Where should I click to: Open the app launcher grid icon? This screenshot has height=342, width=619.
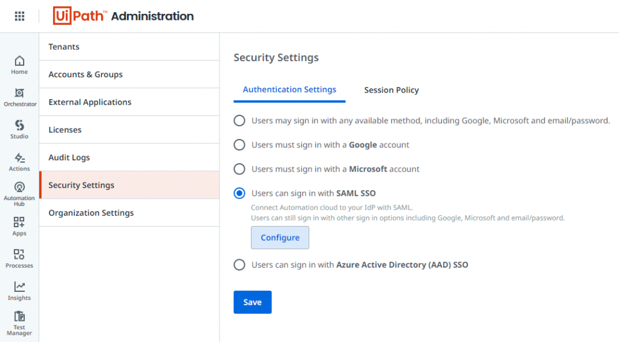pyautogui.click(x=19, y=16)
